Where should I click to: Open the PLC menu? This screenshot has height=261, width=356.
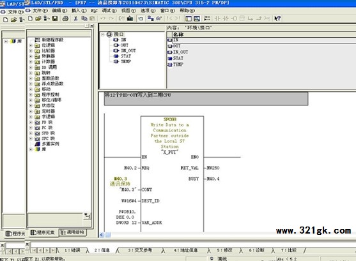(x=94, y=10)
